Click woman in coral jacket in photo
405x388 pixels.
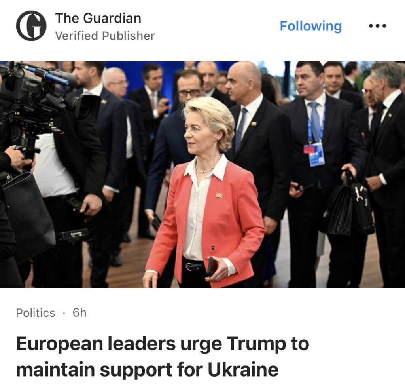(x=204, y=192)
